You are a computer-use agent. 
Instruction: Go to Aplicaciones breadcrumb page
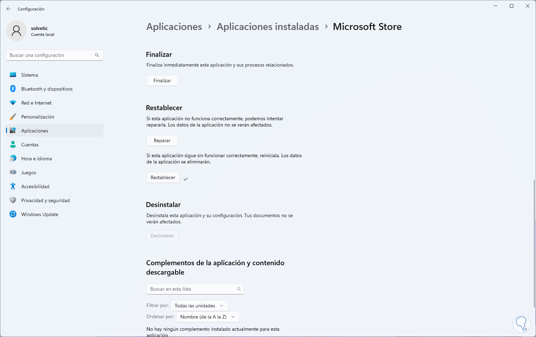click(x=174, y=26)
